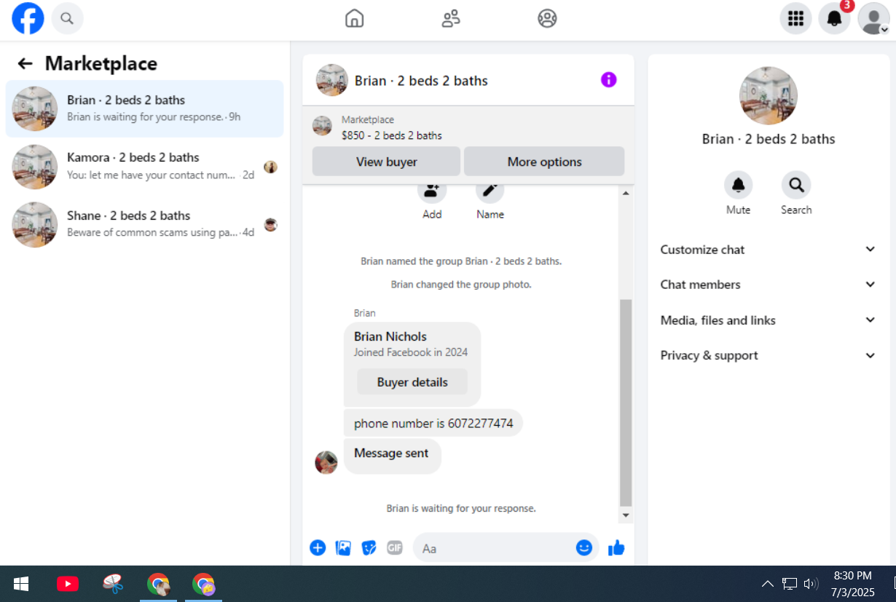Click the Message sent bubble

[x=392, y=456]
